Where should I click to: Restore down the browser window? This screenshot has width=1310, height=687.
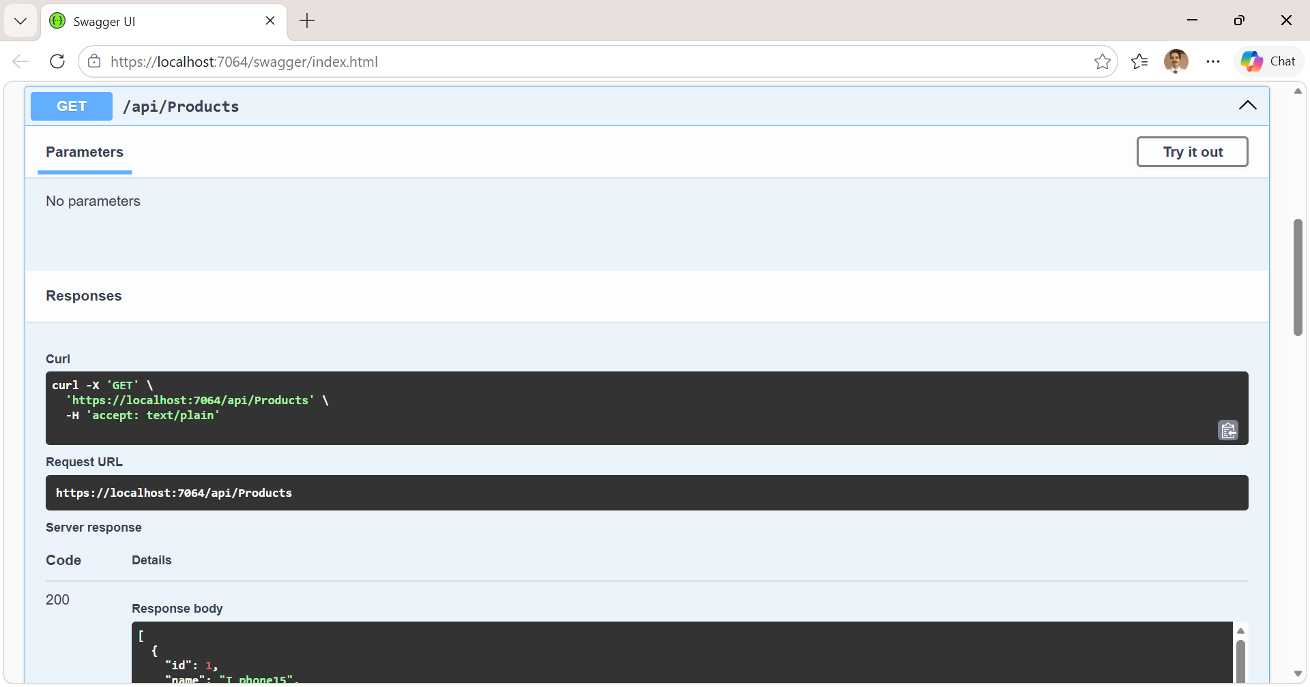click(x=1239, y=20)
